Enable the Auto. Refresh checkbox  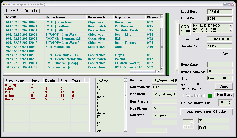182,95
